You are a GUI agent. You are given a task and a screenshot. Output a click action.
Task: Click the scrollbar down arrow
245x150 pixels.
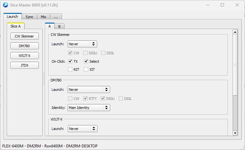click(x=235, y=133)
